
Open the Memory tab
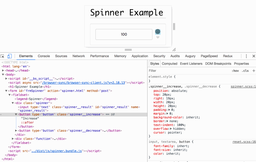click(x=120, y=56)
